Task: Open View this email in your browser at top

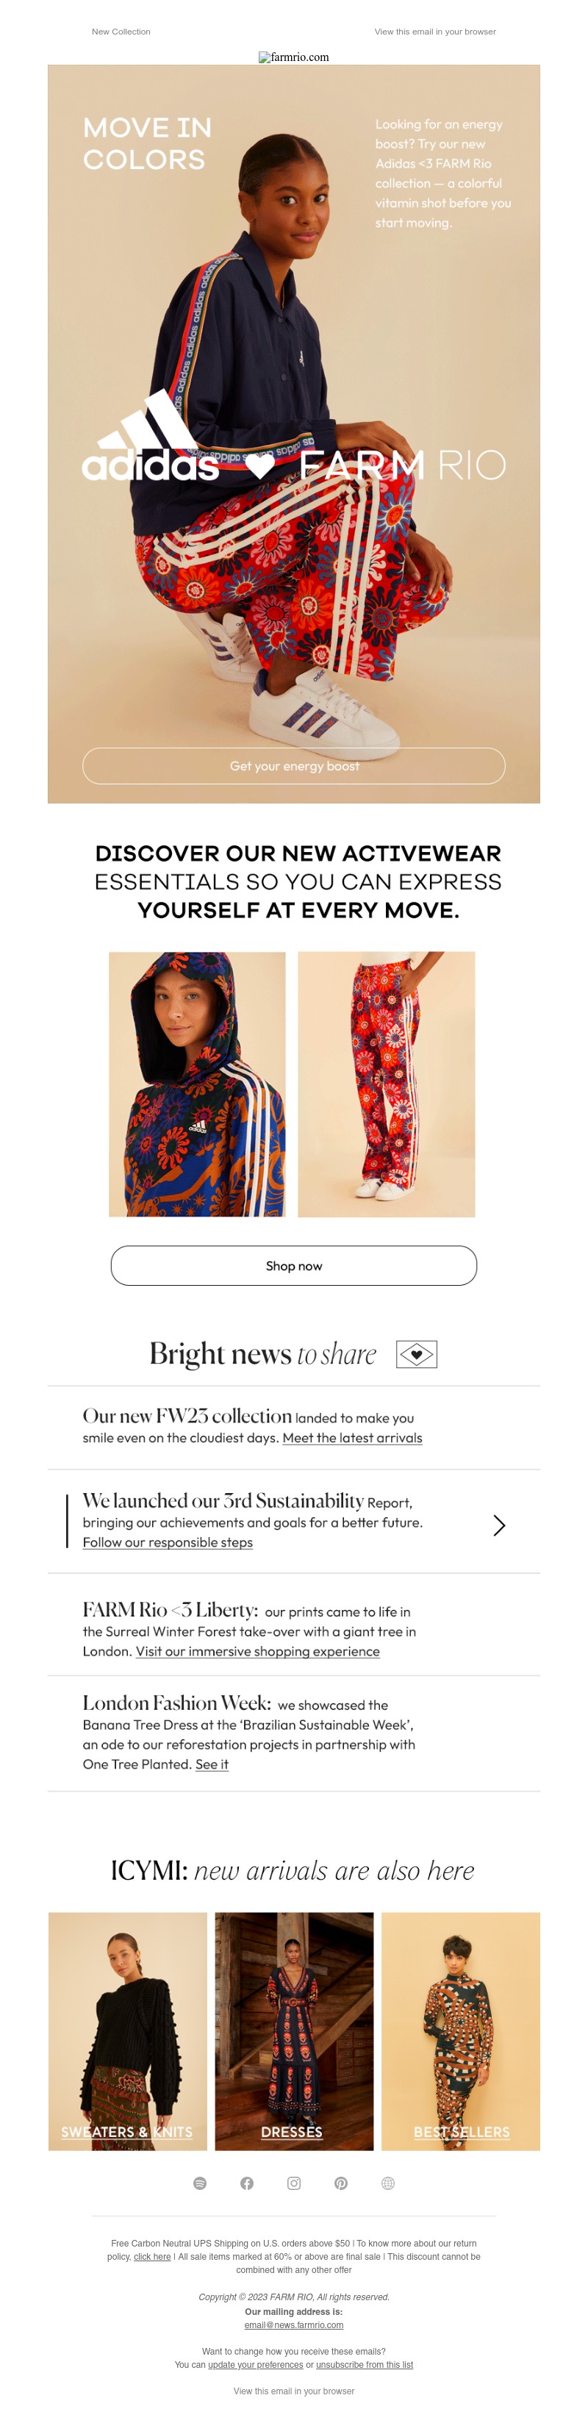Action: point(435,31)
